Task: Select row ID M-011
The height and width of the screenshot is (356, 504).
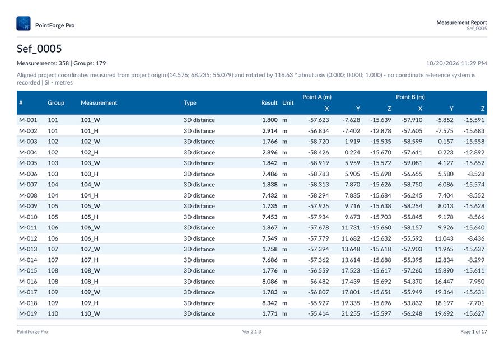Action: [x=28, y=228]
